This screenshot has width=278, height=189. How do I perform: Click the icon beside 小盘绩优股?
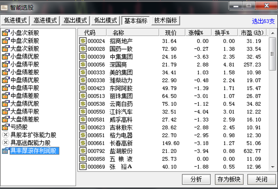(x=6, y=56)
